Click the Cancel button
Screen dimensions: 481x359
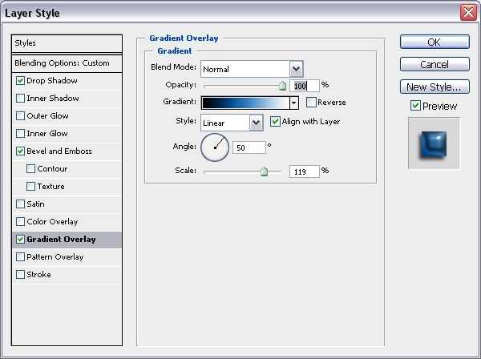435,64
